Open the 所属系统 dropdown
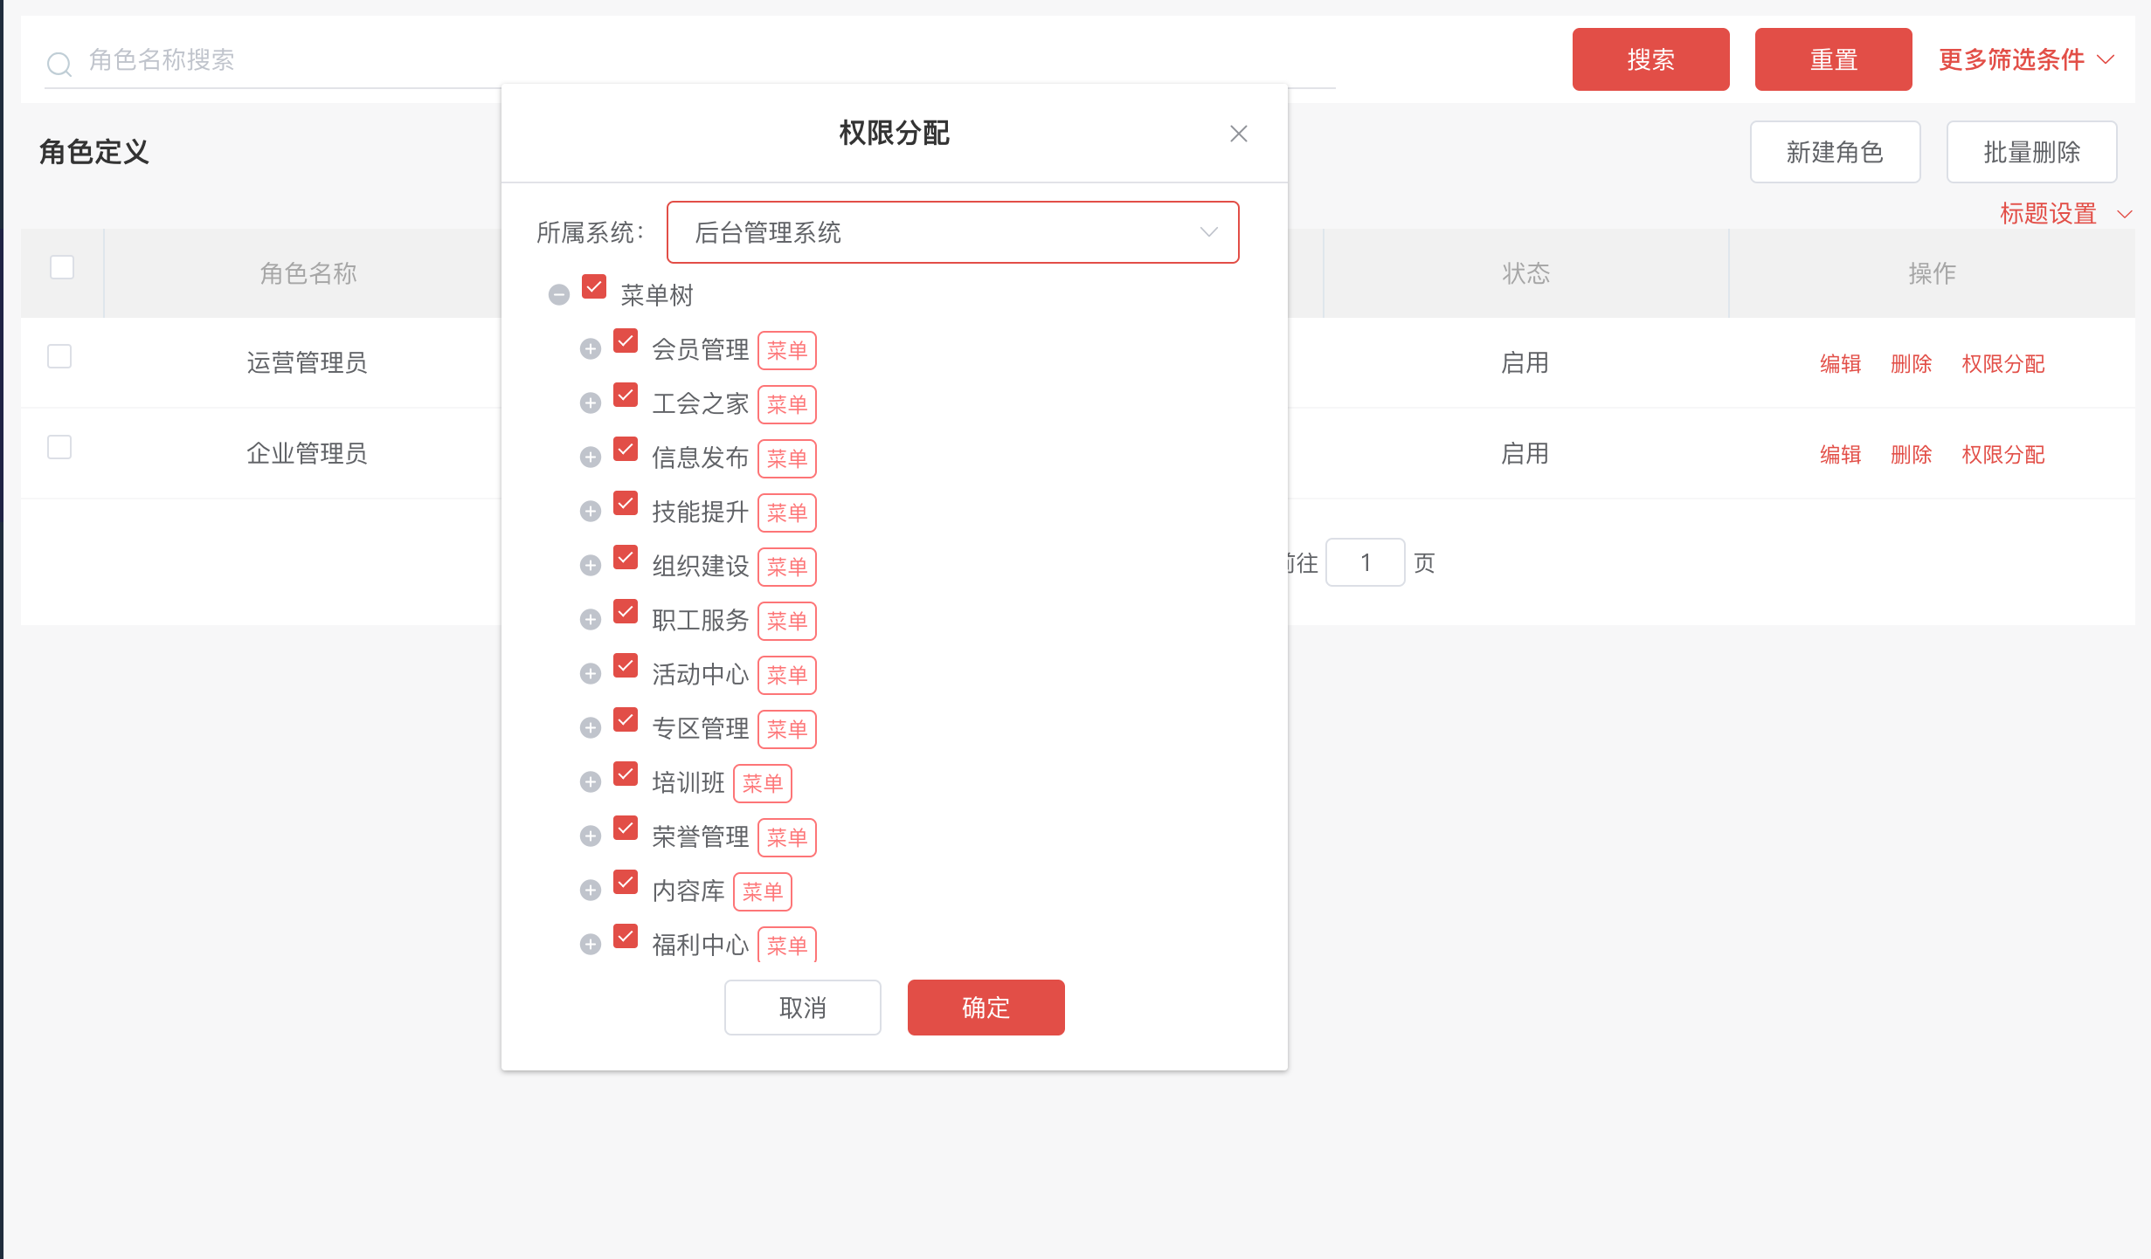The width and height of the screenshot is (2151, 1259). 952,232
